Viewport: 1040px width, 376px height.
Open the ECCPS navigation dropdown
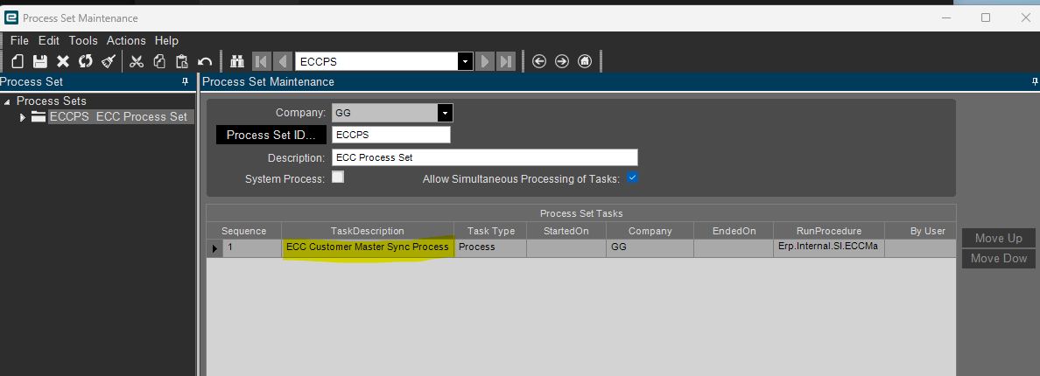pos(466,61)
